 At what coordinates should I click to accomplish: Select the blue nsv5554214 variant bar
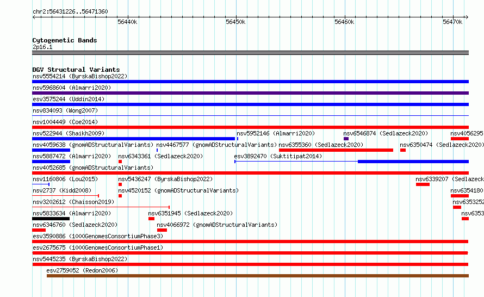(250, 82)
